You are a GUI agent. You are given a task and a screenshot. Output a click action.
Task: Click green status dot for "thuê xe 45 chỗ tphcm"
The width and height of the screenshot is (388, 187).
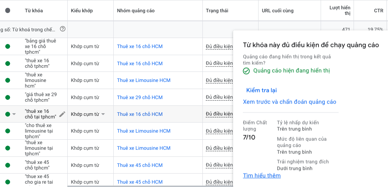pyautogui.click(x=7, y=165)
